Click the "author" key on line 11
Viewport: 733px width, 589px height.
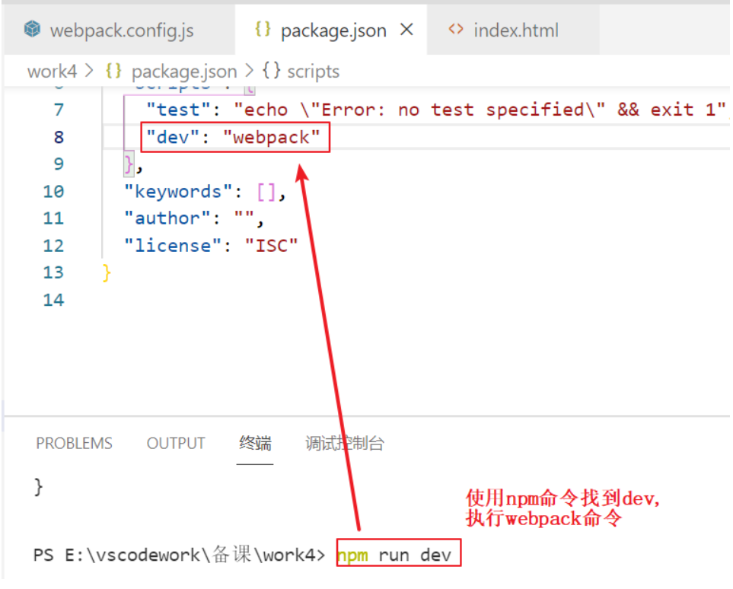pyautogui.click(x=167, y=218)
